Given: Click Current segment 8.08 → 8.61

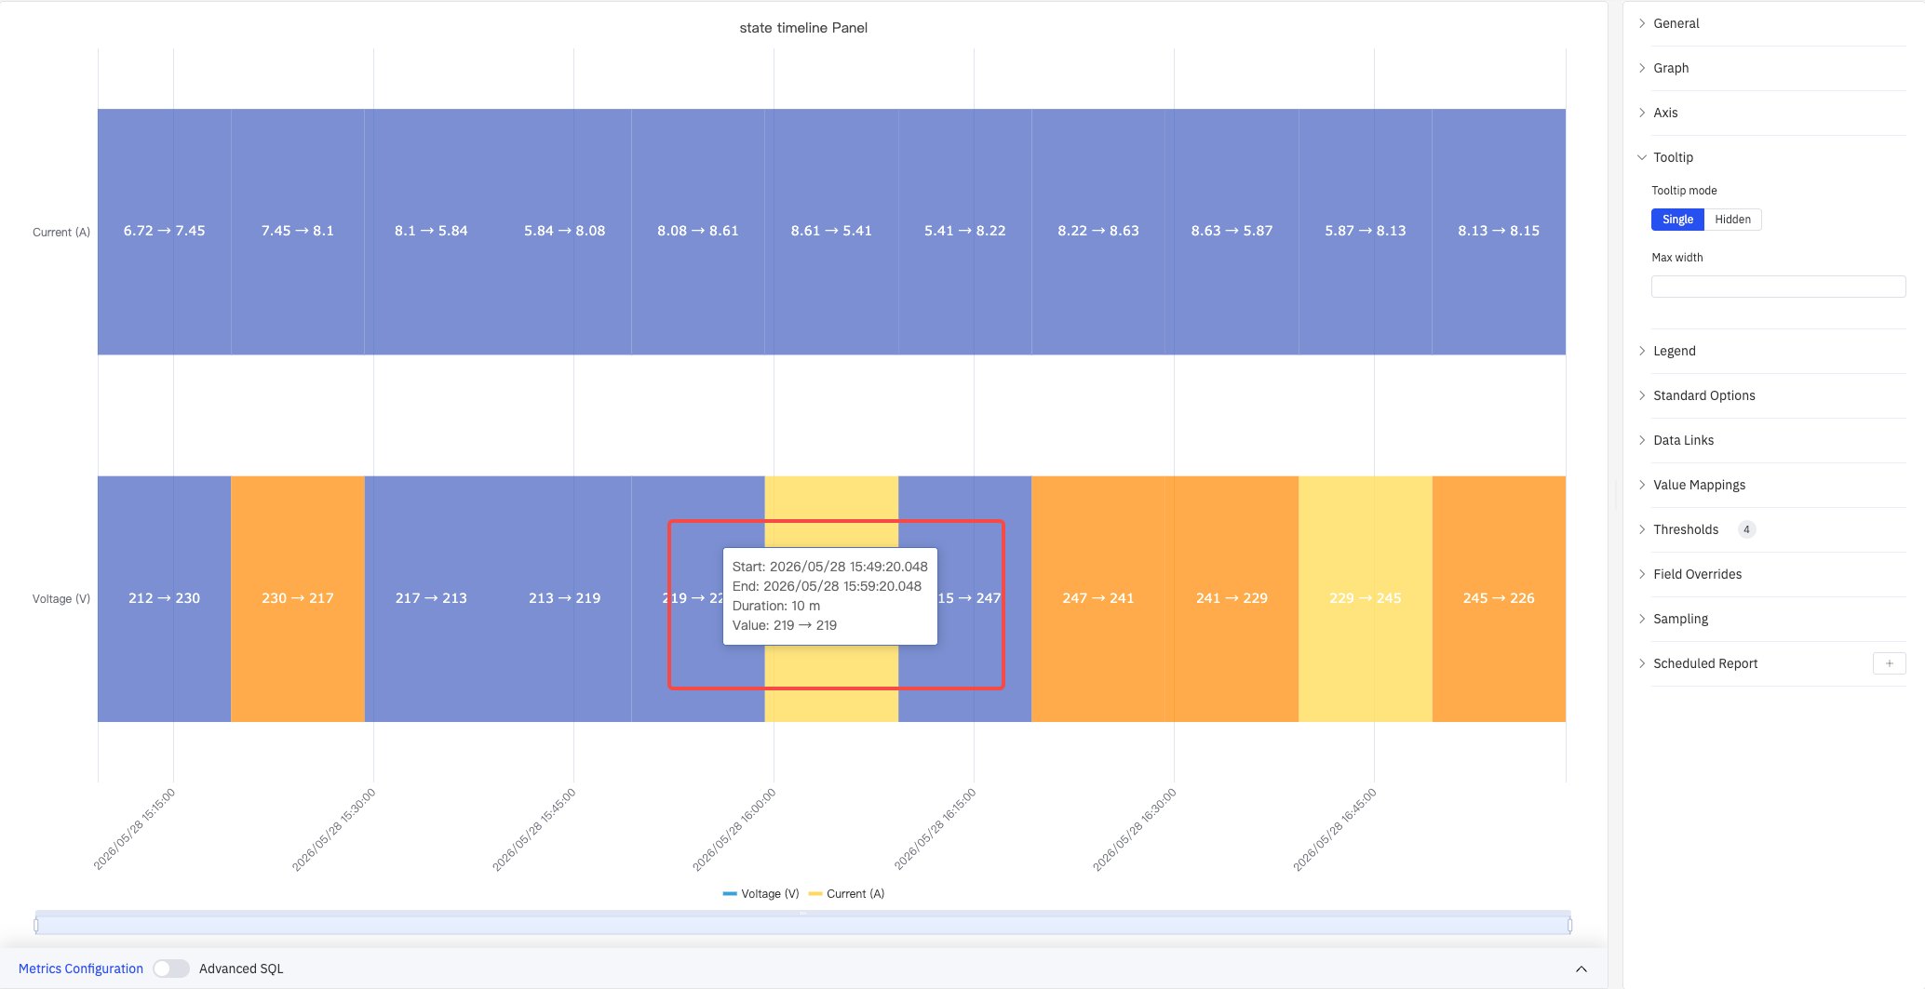Looking at the screenshot, I should [698, 231].
